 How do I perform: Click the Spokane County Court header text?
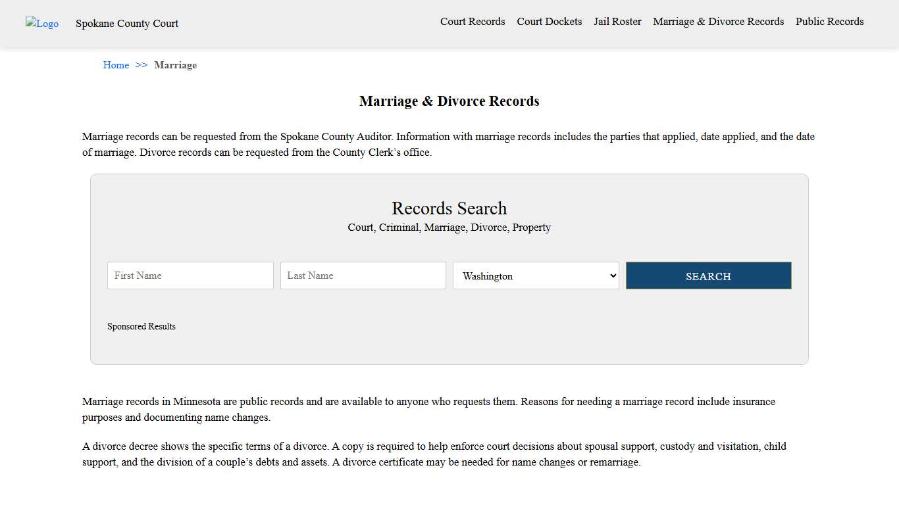126,24
